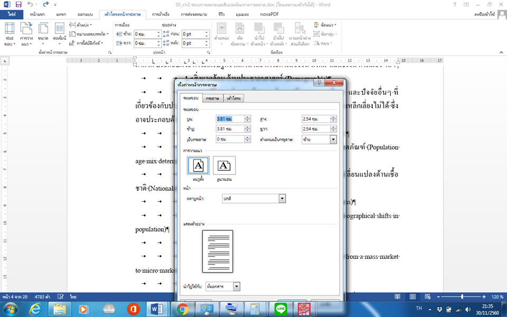This screenshot has width=507, height=317.
Task: Switch to Read Mode view in status bar
Action: (x=397, y=296)
